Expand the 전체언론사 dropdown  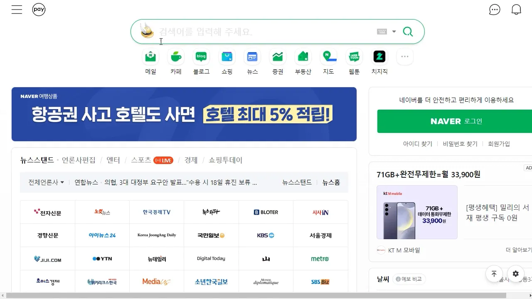pyautogui.click(x=46, y=182)
